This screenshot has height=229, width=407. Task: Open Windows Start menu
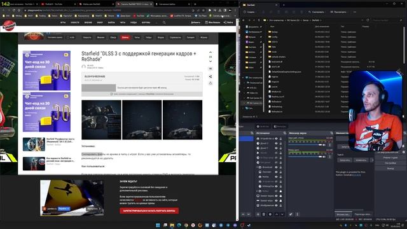pos(158,225)
